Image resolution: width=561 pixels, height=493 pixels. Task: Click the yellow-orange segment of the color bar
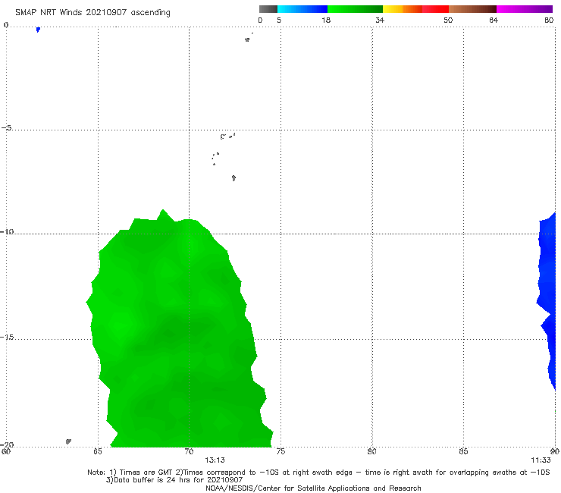pos(402,9)
